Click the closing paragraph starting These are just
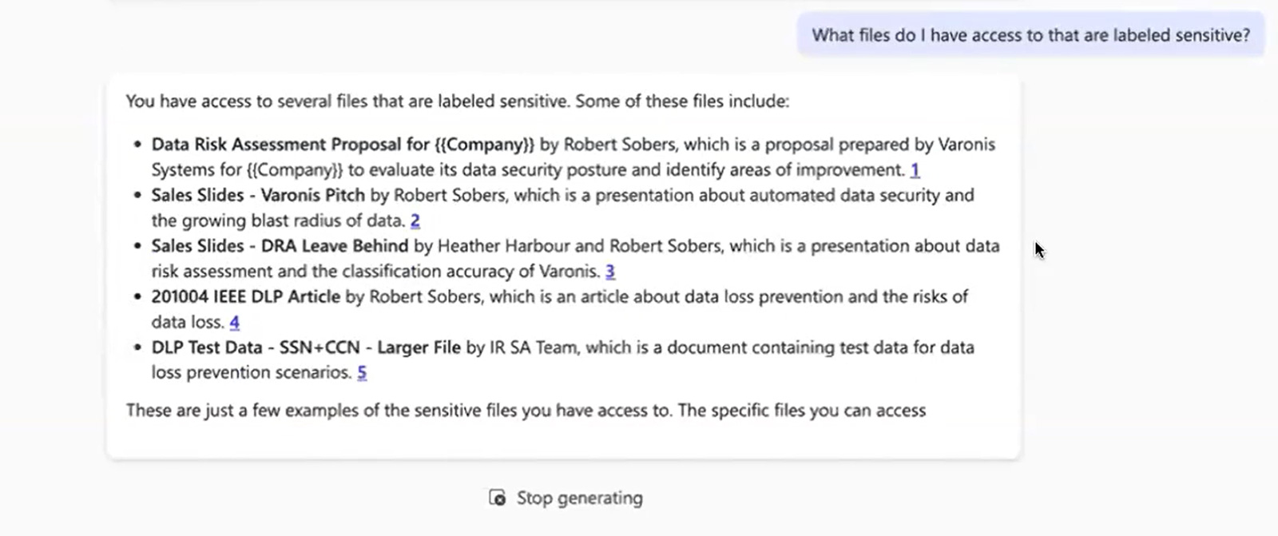The width and height of the screenshot is (1278, 536). tap(526, 411)
